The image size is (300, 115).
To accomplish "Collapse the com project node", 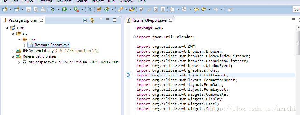I will [7, 28].
